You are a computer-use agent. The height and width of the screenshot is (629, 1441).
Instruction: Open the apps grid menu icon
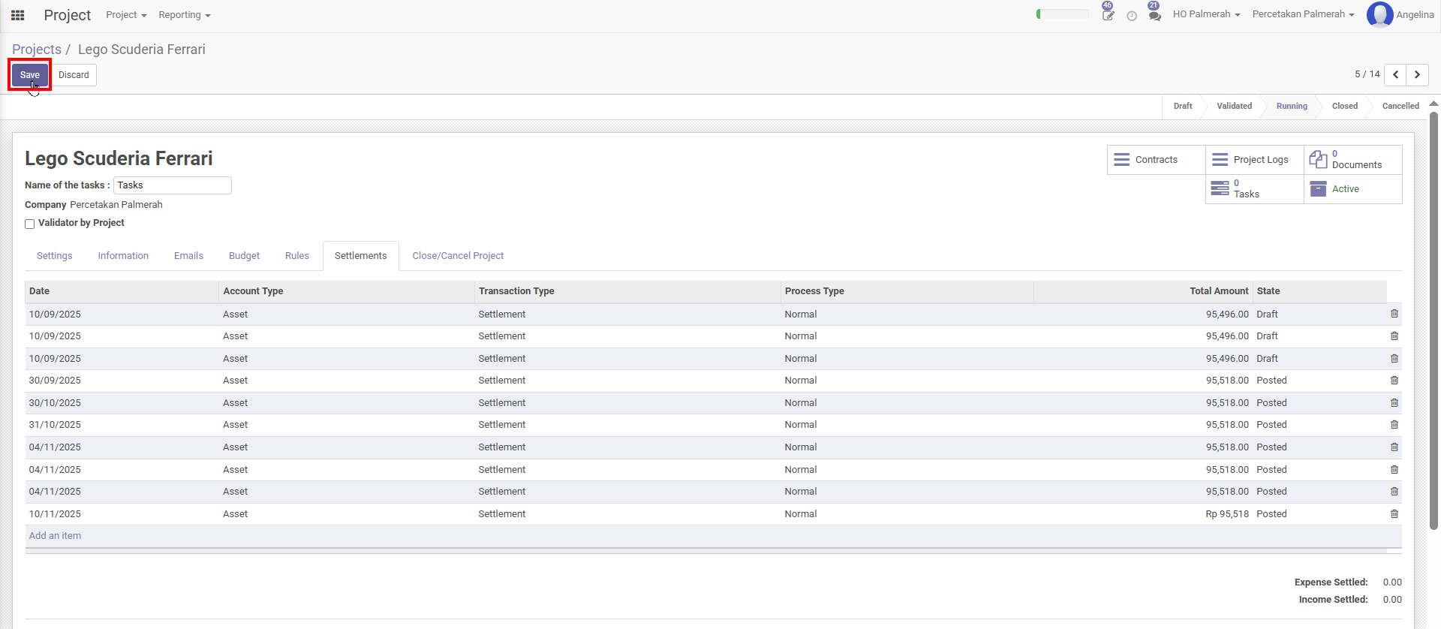18,15
